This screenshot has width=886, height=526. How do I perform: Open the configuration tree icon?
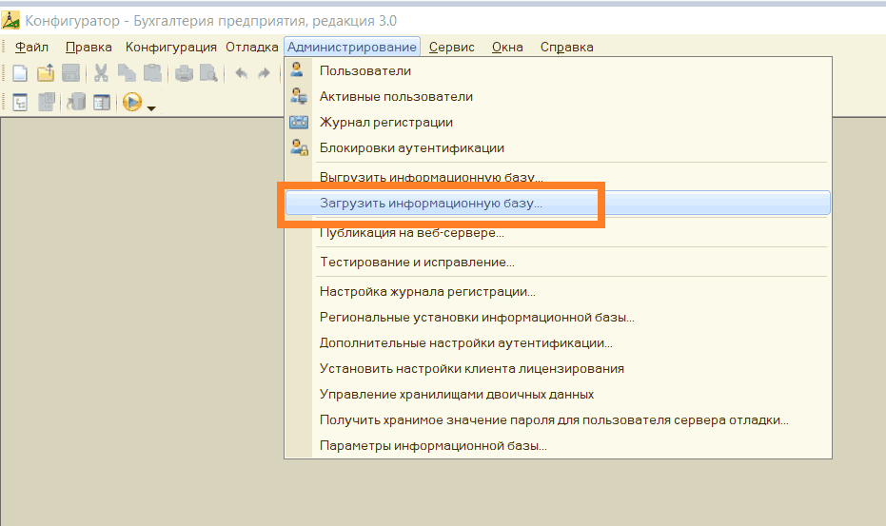point(20,102)
